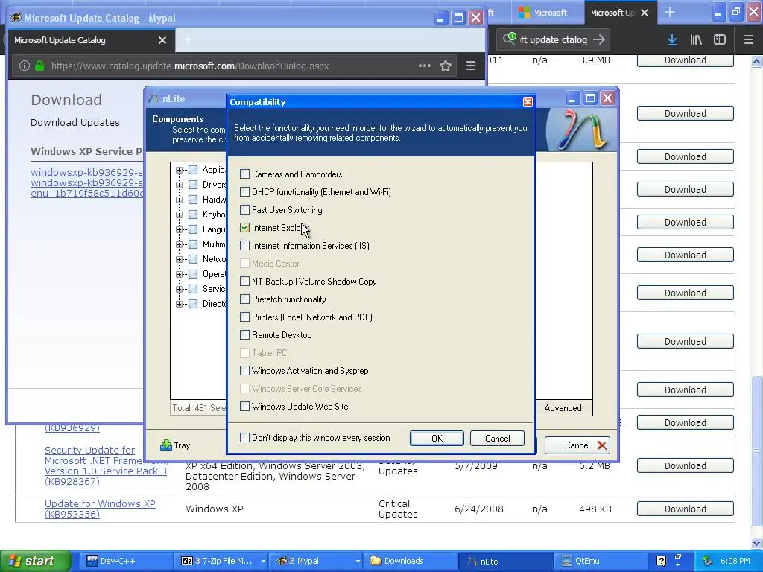763x572 pixels.
Task: Download KB953356 update, 498 KB row
Action: click(686, 509)
